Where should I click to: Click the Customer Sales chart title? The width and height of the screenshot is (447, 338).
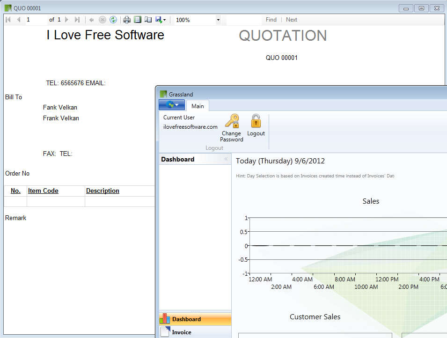[x=315, y=316]
